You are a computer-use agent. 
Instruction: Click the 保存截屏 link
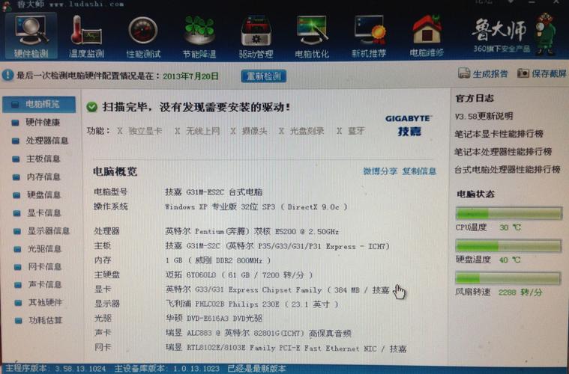[x=549, y=74]
